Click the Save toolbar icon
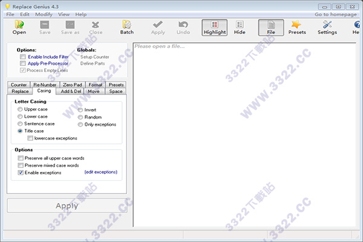Viewport: 363px width, 242px height. (44, 28)
